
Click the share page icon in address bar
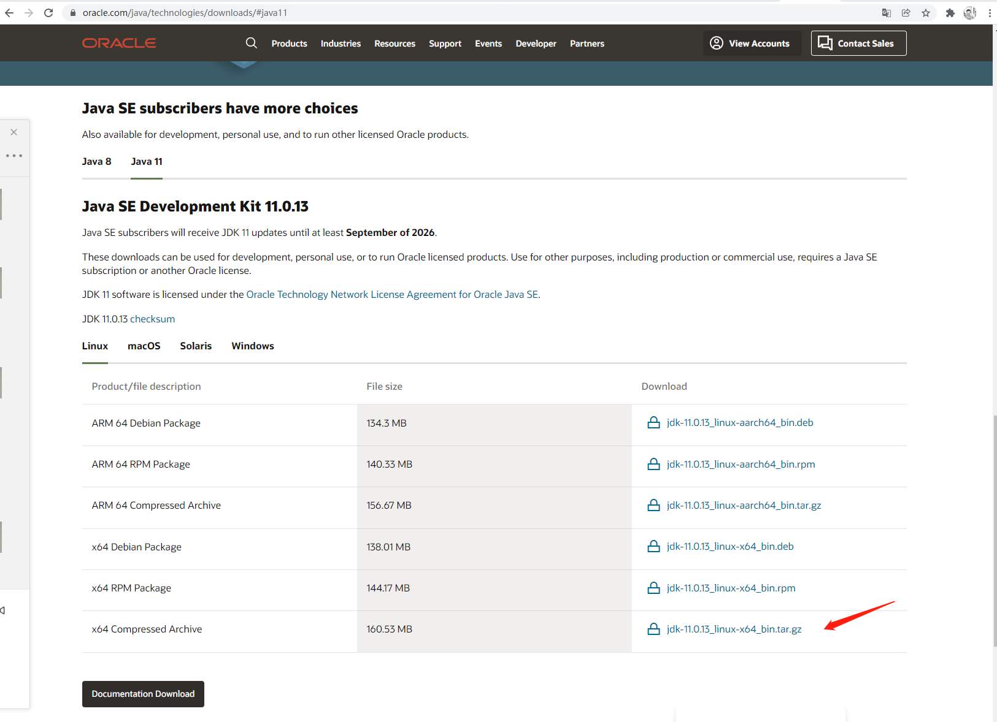pyautogui.click(x=906, y=13)
